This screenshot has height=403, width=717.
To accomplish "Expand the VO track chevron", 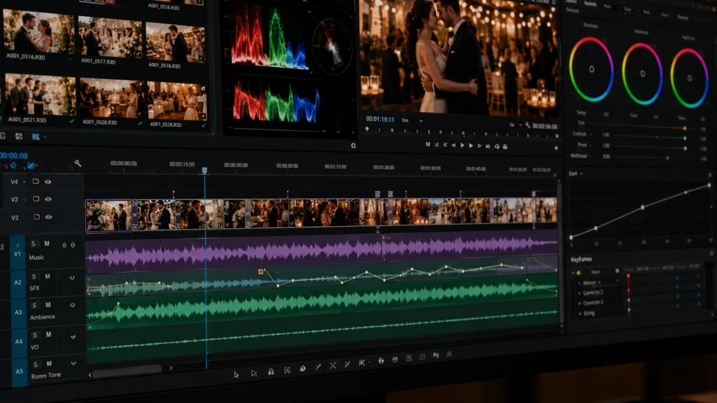I will click(x=73, y=337).
